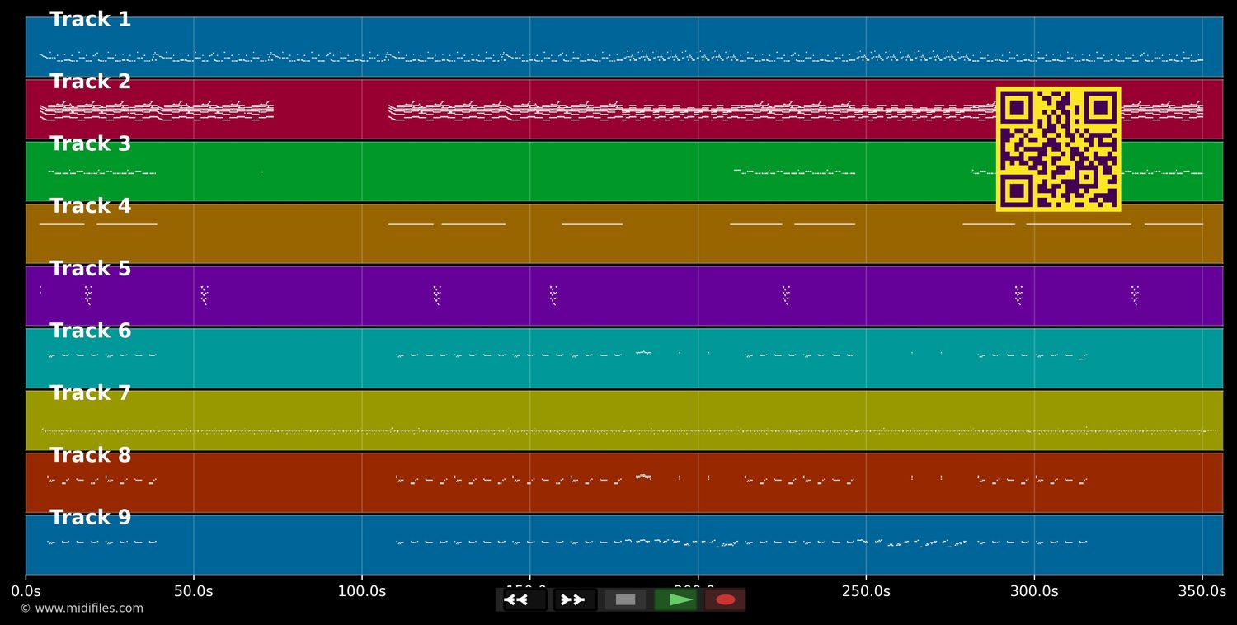This screenshot has width=1237, height=625.
Task: Pick the Track 4 label
Action: click(x=90, y=206)
